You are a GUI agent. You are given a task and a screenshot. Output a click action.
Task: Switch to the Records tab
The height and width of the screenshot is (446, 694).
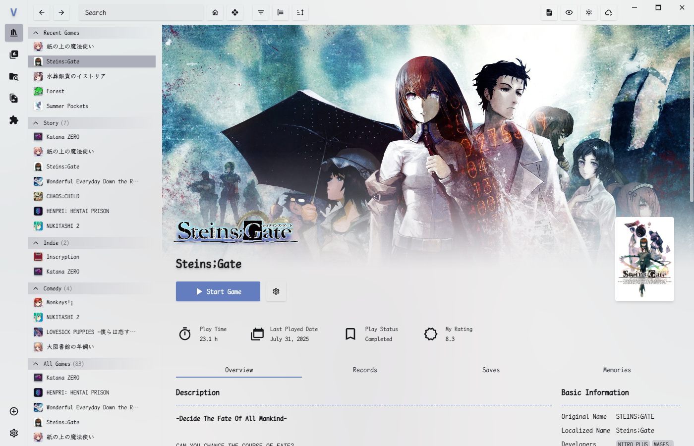[x=365, y=370]
